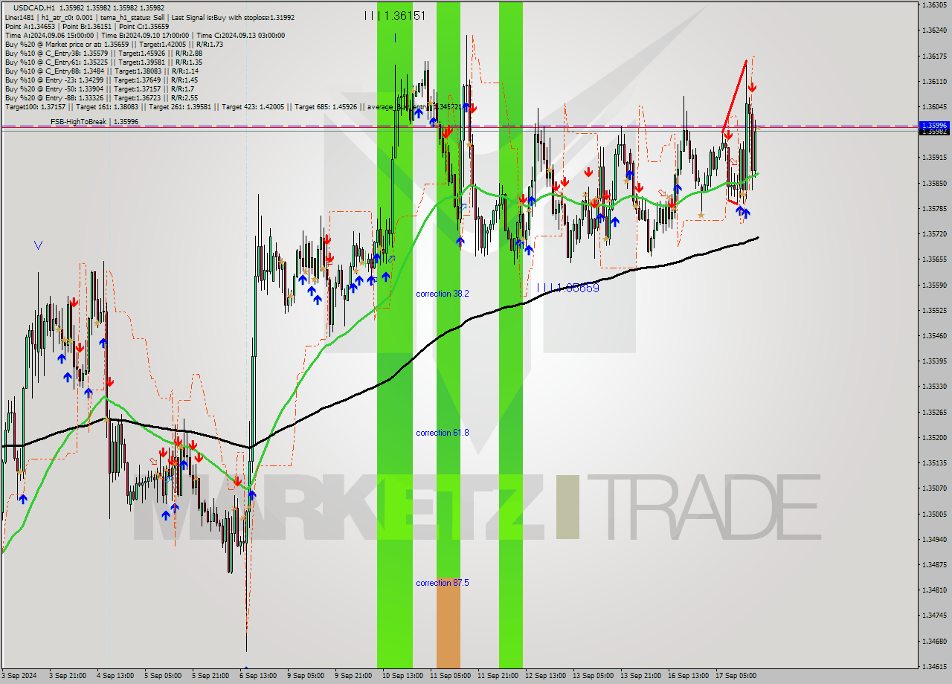The width and height of the screenshot is (952, 684).
Task: Click the 1.35070 price axis label
Action: (934, 488)
